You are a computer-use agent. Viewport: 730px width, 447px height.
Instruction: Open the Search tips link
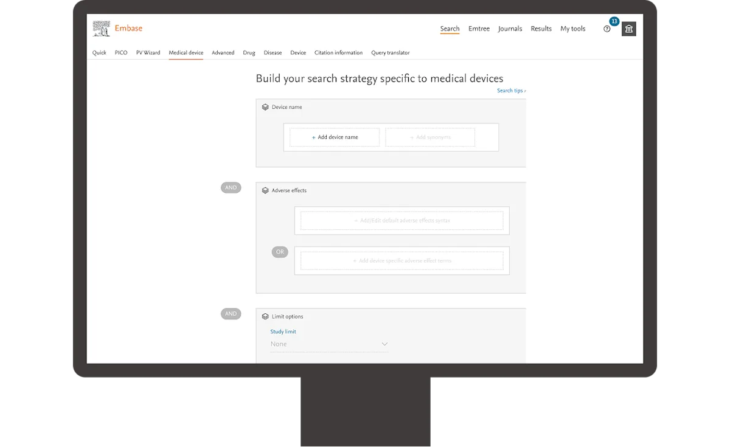[x=510, y=90]
